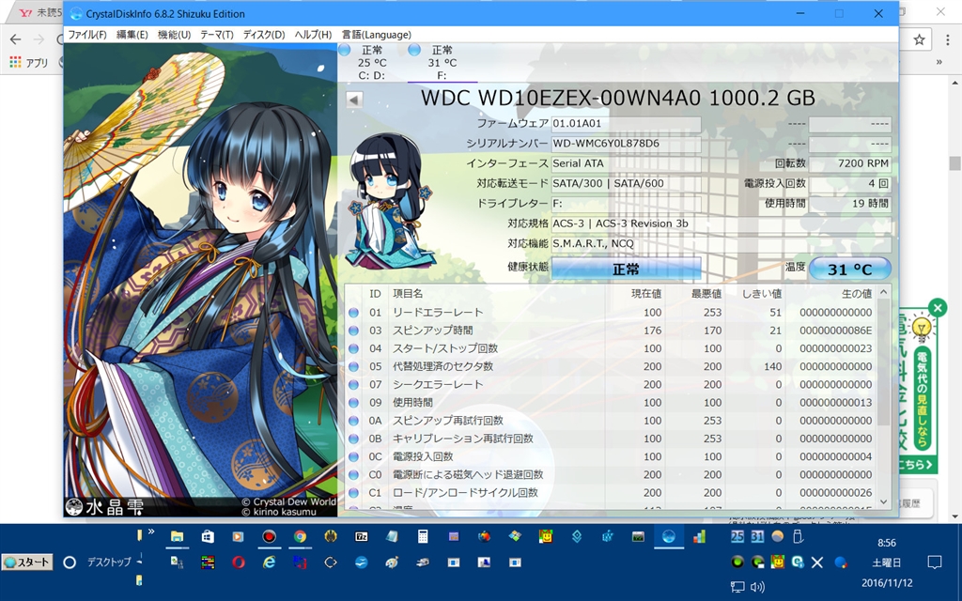Click the Serial ATA interface field
The height and width of the screenshot is (601, 962).
(x=626, y=163)
